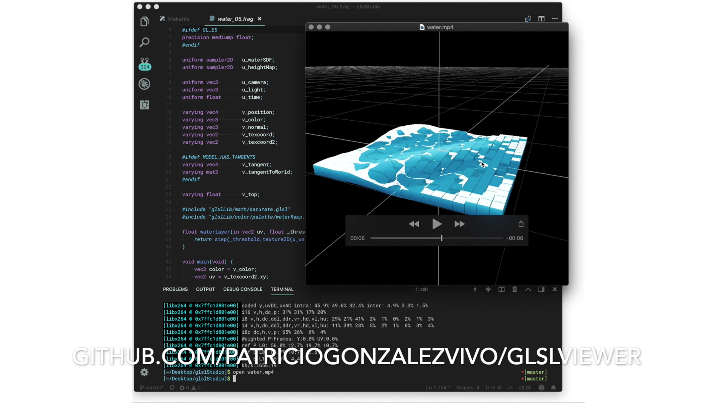Click the water.mp4 title bar file icon
717x403 pixels.
[422, 27]
